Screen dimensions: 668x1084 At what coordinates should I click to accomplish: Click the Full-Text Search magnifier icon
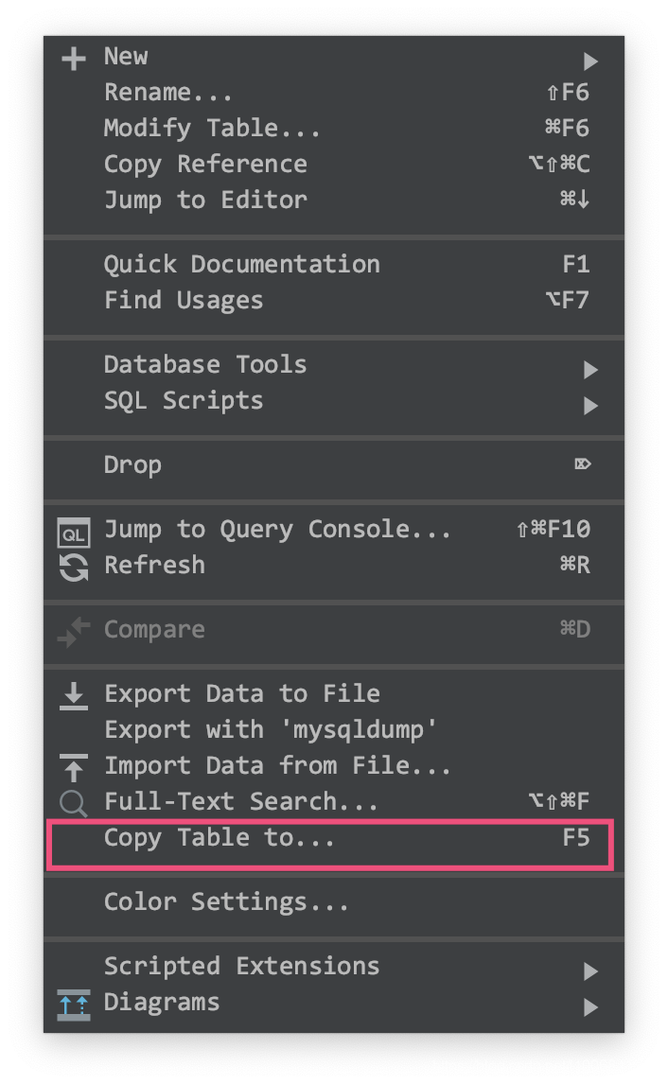coord(73,804)
